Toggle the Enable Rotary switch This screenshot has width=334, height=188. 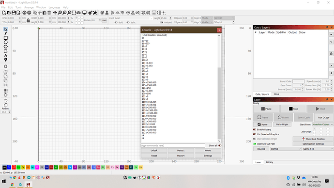tap(255, 129)
